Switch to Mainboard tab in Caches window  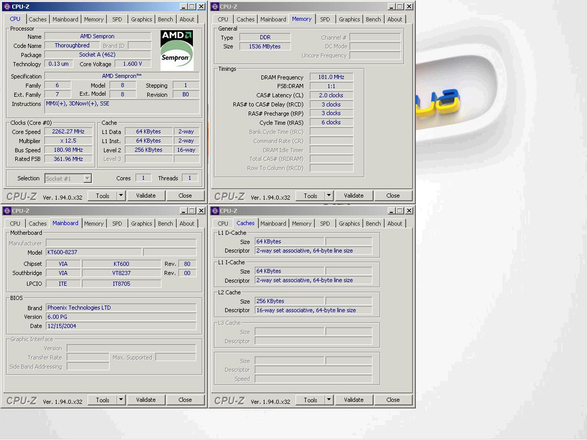click(x=273, y=224)
